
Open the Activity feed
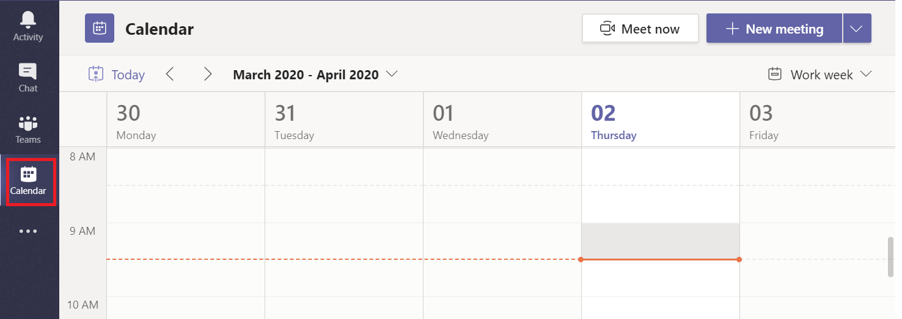click(28, 26)
